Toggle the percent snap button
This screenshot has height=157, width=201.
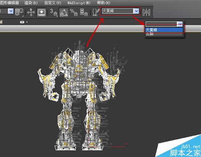point(74,12)
